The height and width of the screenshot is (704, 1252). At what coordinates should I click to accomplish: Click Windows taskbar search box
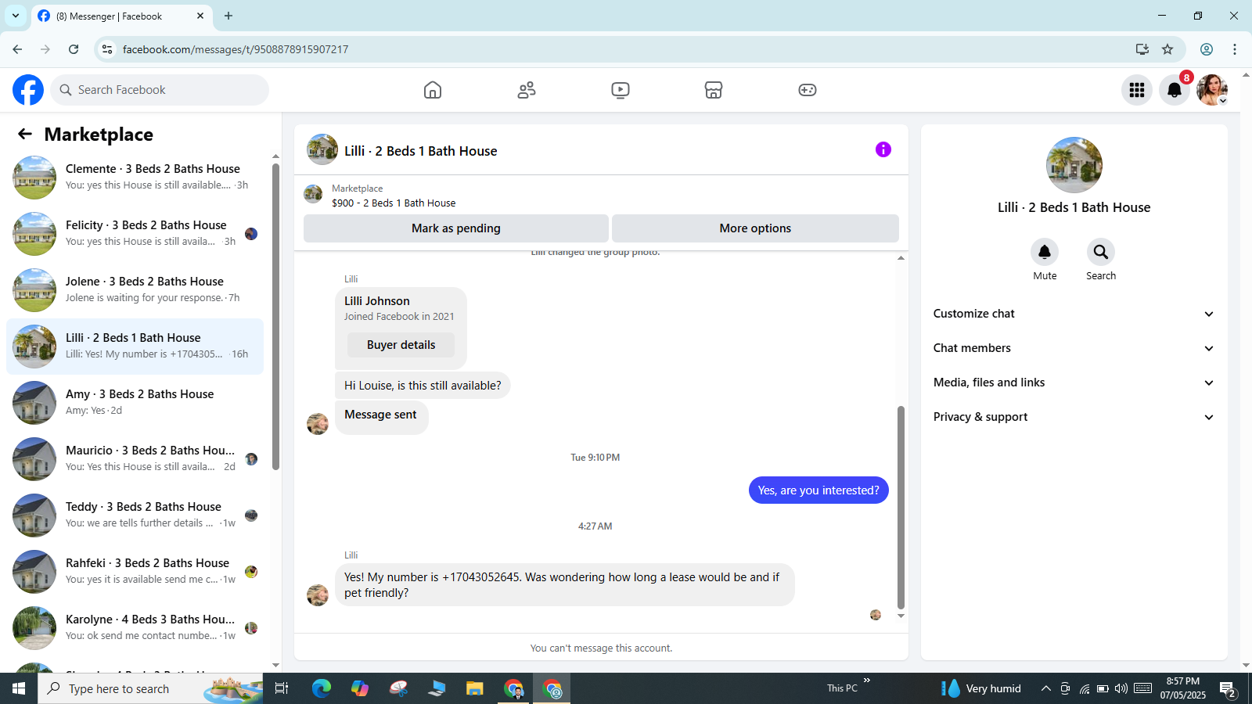[x=150, y=688]
